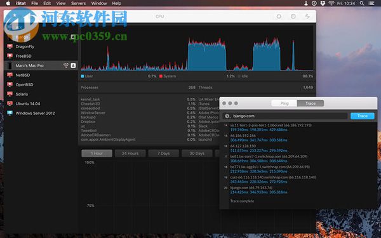Click the blue Trace button
This screenshot has height=238, width=381.
(363, 116)
